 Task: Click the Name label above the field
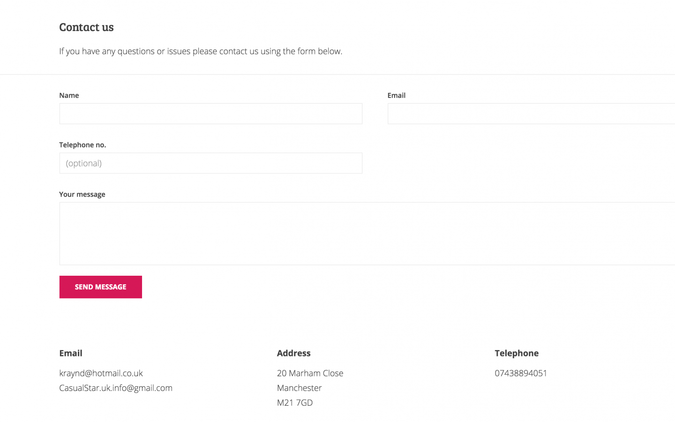click(x=69, y=95)
